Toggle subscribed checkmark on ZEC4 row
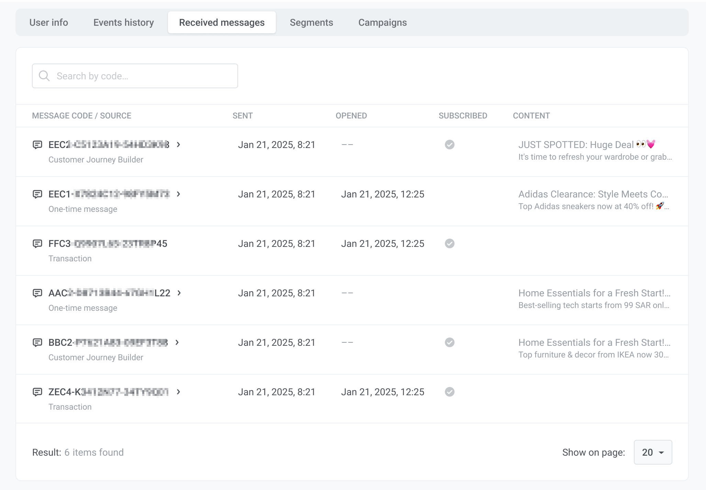The width and height of the screenshot is (706, 490). point(450,391)
